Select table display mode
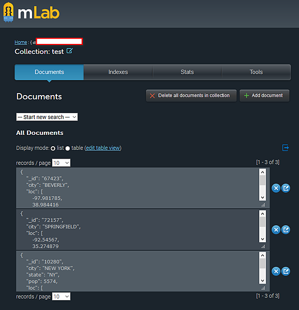Screen dimensions: 299x310 68,148
